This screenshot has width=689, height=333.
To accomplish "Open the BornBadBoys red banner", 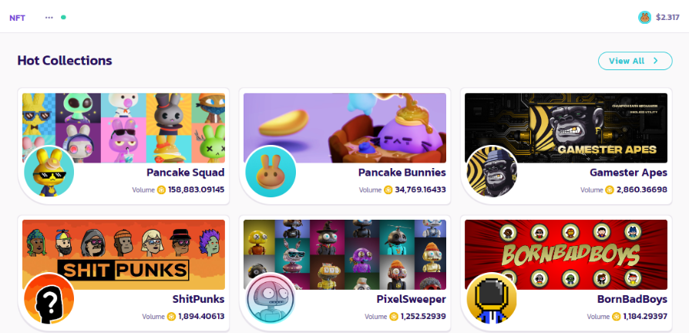I will pos(566,254).
